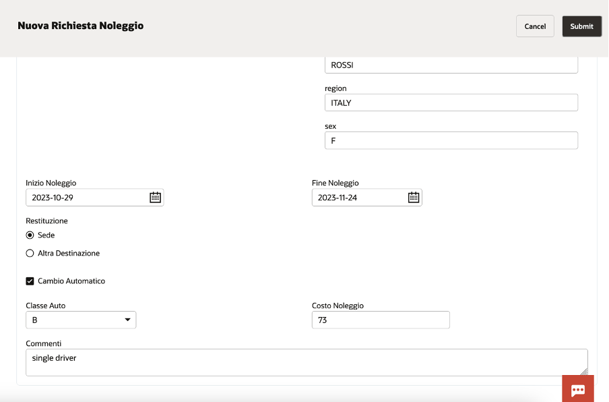Click the field containing ROSSI
This screenshot has width=609, height=402.
pos(451,65)
